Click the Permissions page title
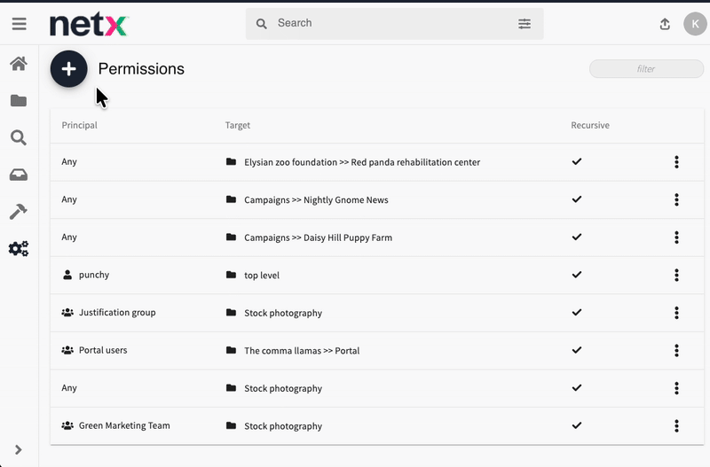 point(141,69)
